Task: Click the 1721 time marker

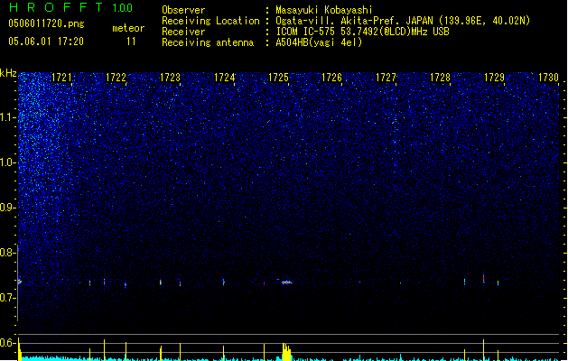Action: [x=61, y=78]
